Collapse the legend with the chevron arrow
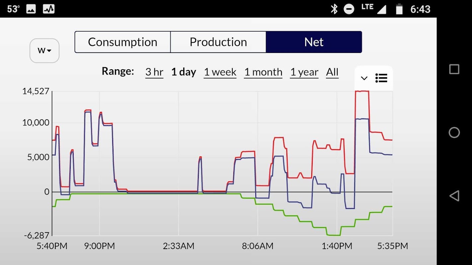Image resolution: width=472 pixels, height=265 pixels. (x=364, y=79)
